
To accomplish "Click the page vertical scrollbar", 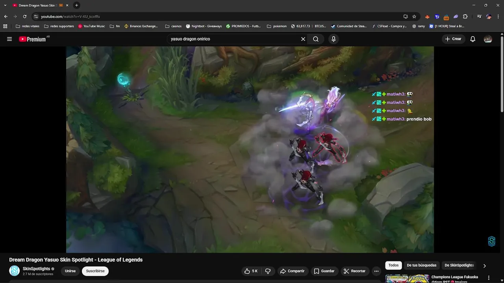I will pos(502,75).
